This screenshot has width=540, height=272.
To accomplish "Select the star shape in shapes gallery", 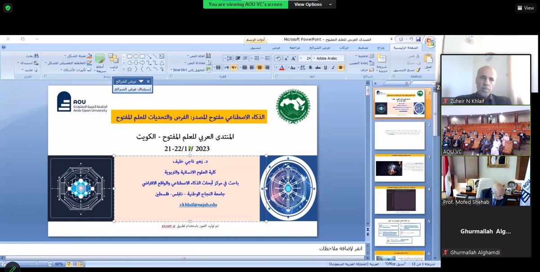I will point(129,69).
